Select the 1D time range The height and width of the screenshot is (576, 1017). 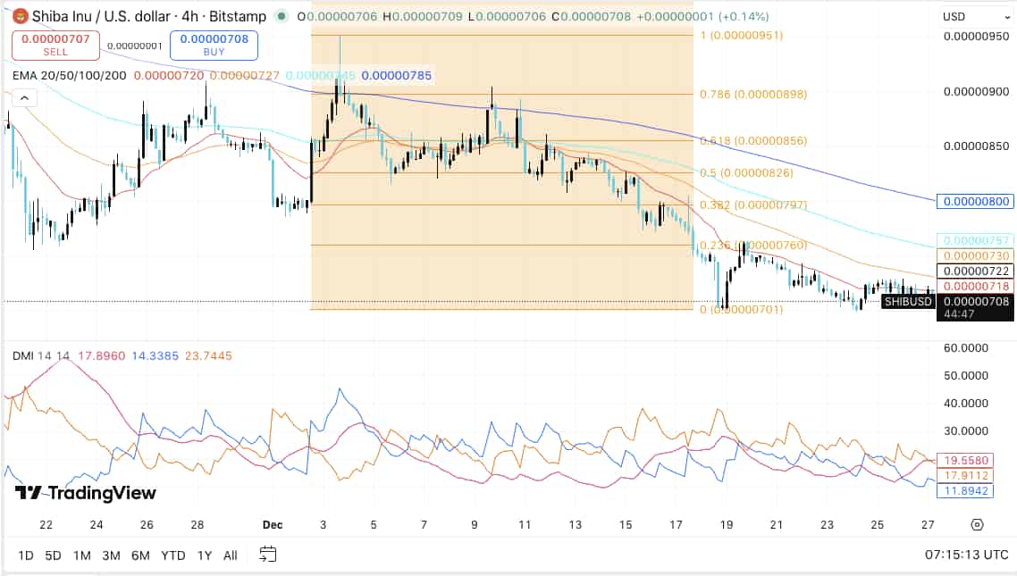tap(25, 555)
